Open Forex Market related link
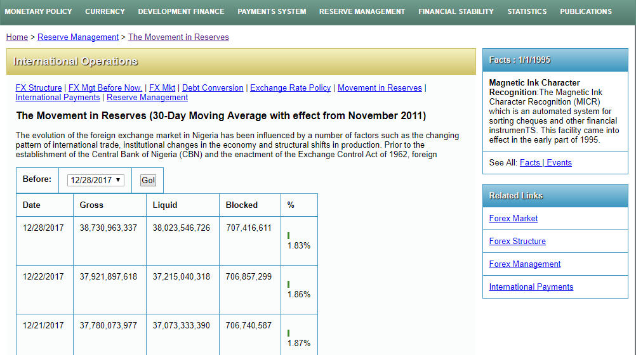Screen dimensions: 636x355 pyautogui.click(x=513, y=219)
